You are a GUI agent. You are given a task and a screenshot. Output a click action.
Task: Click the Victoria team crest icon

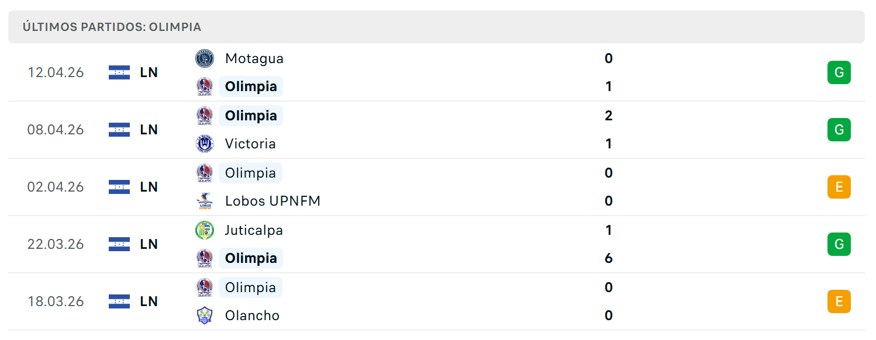pos(205,144)
